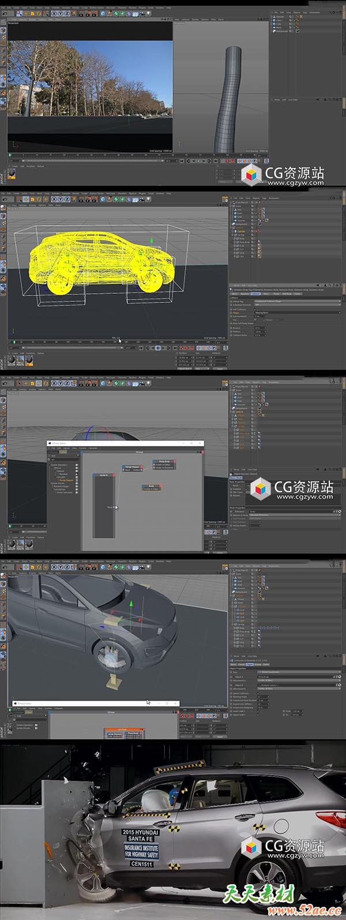Select Cylinder object in tree-photo scene object manager
Viewport: 346px width, 920px height.
click(x=280, y=16)
